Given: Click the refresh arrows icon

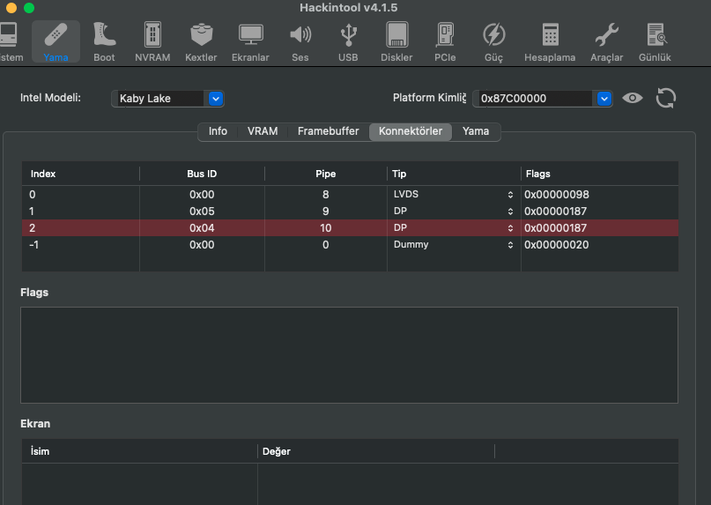Looking at the screenshot, I should coord(666,98).
